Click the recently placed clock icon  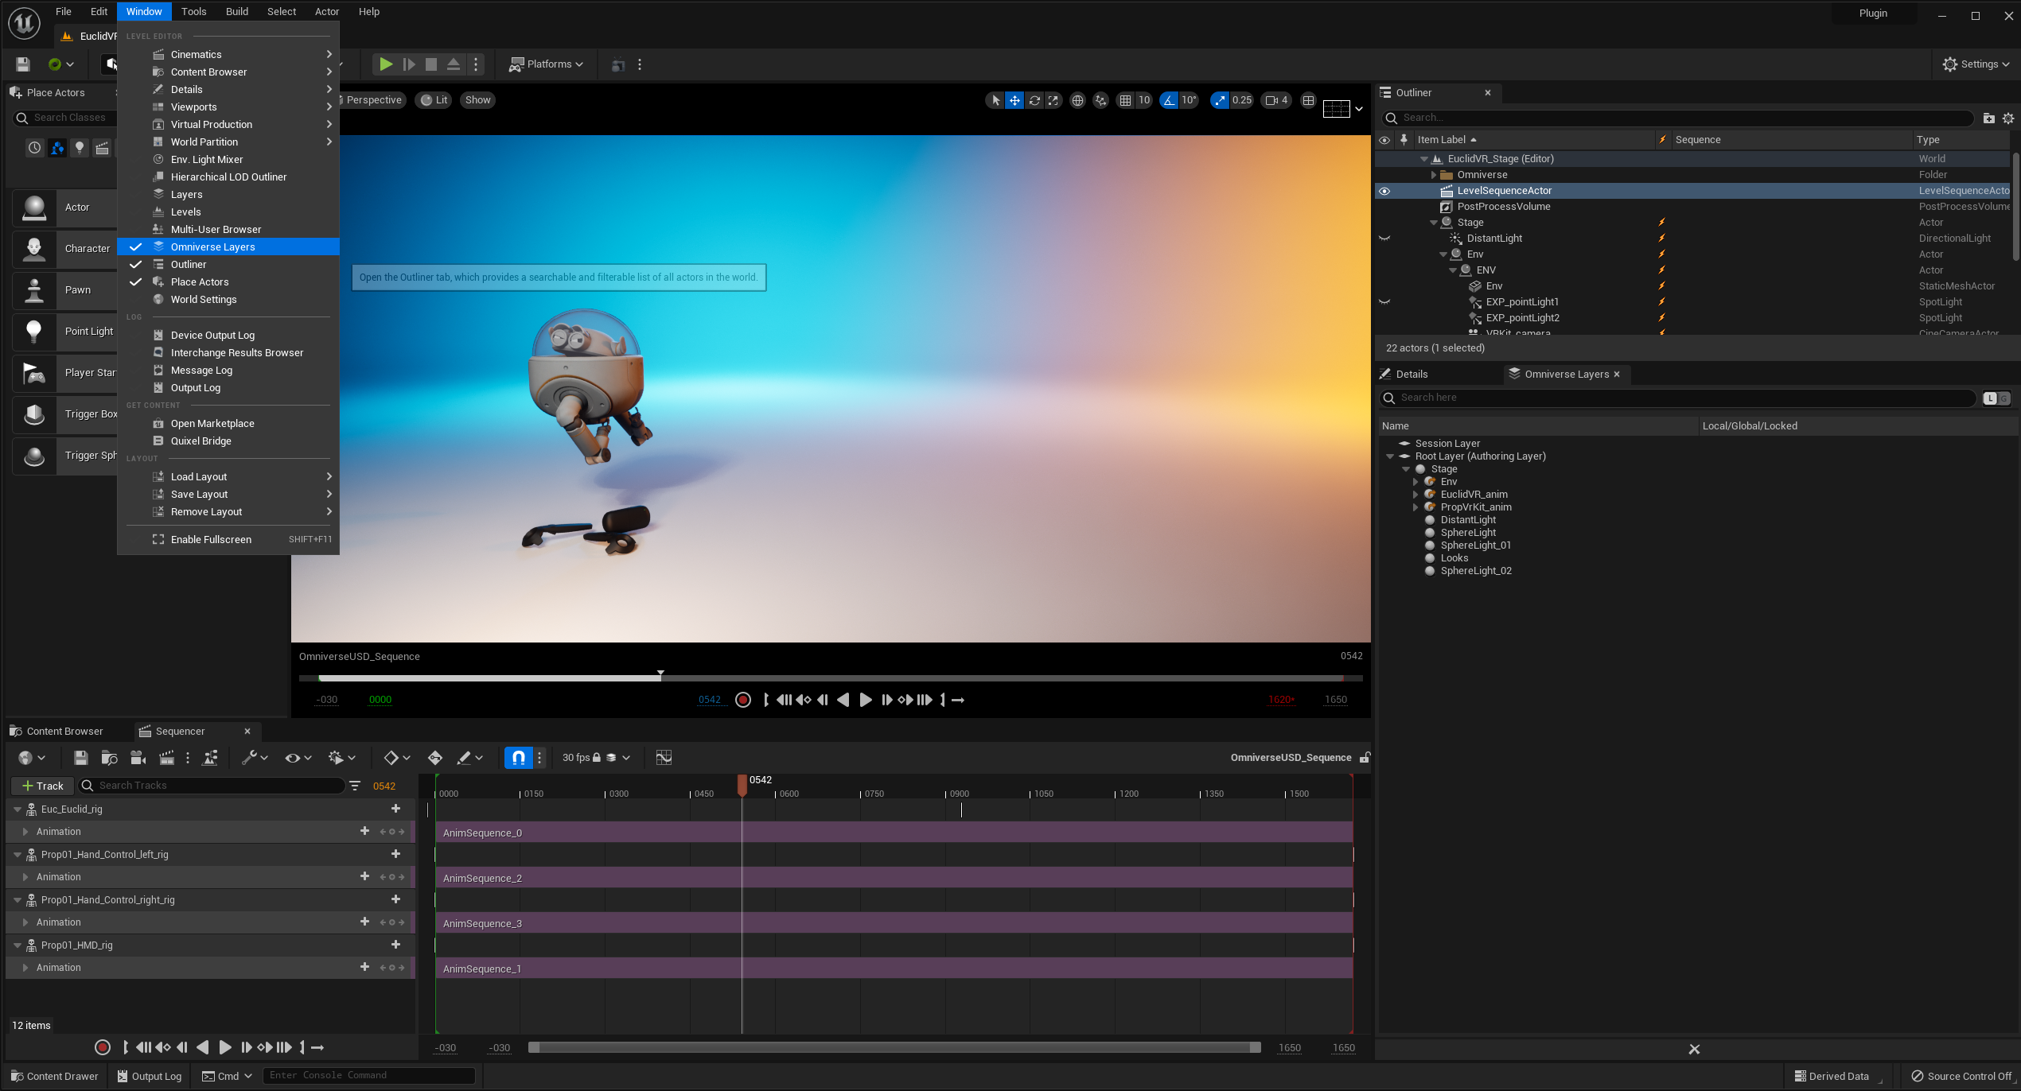tap(35, 148)
